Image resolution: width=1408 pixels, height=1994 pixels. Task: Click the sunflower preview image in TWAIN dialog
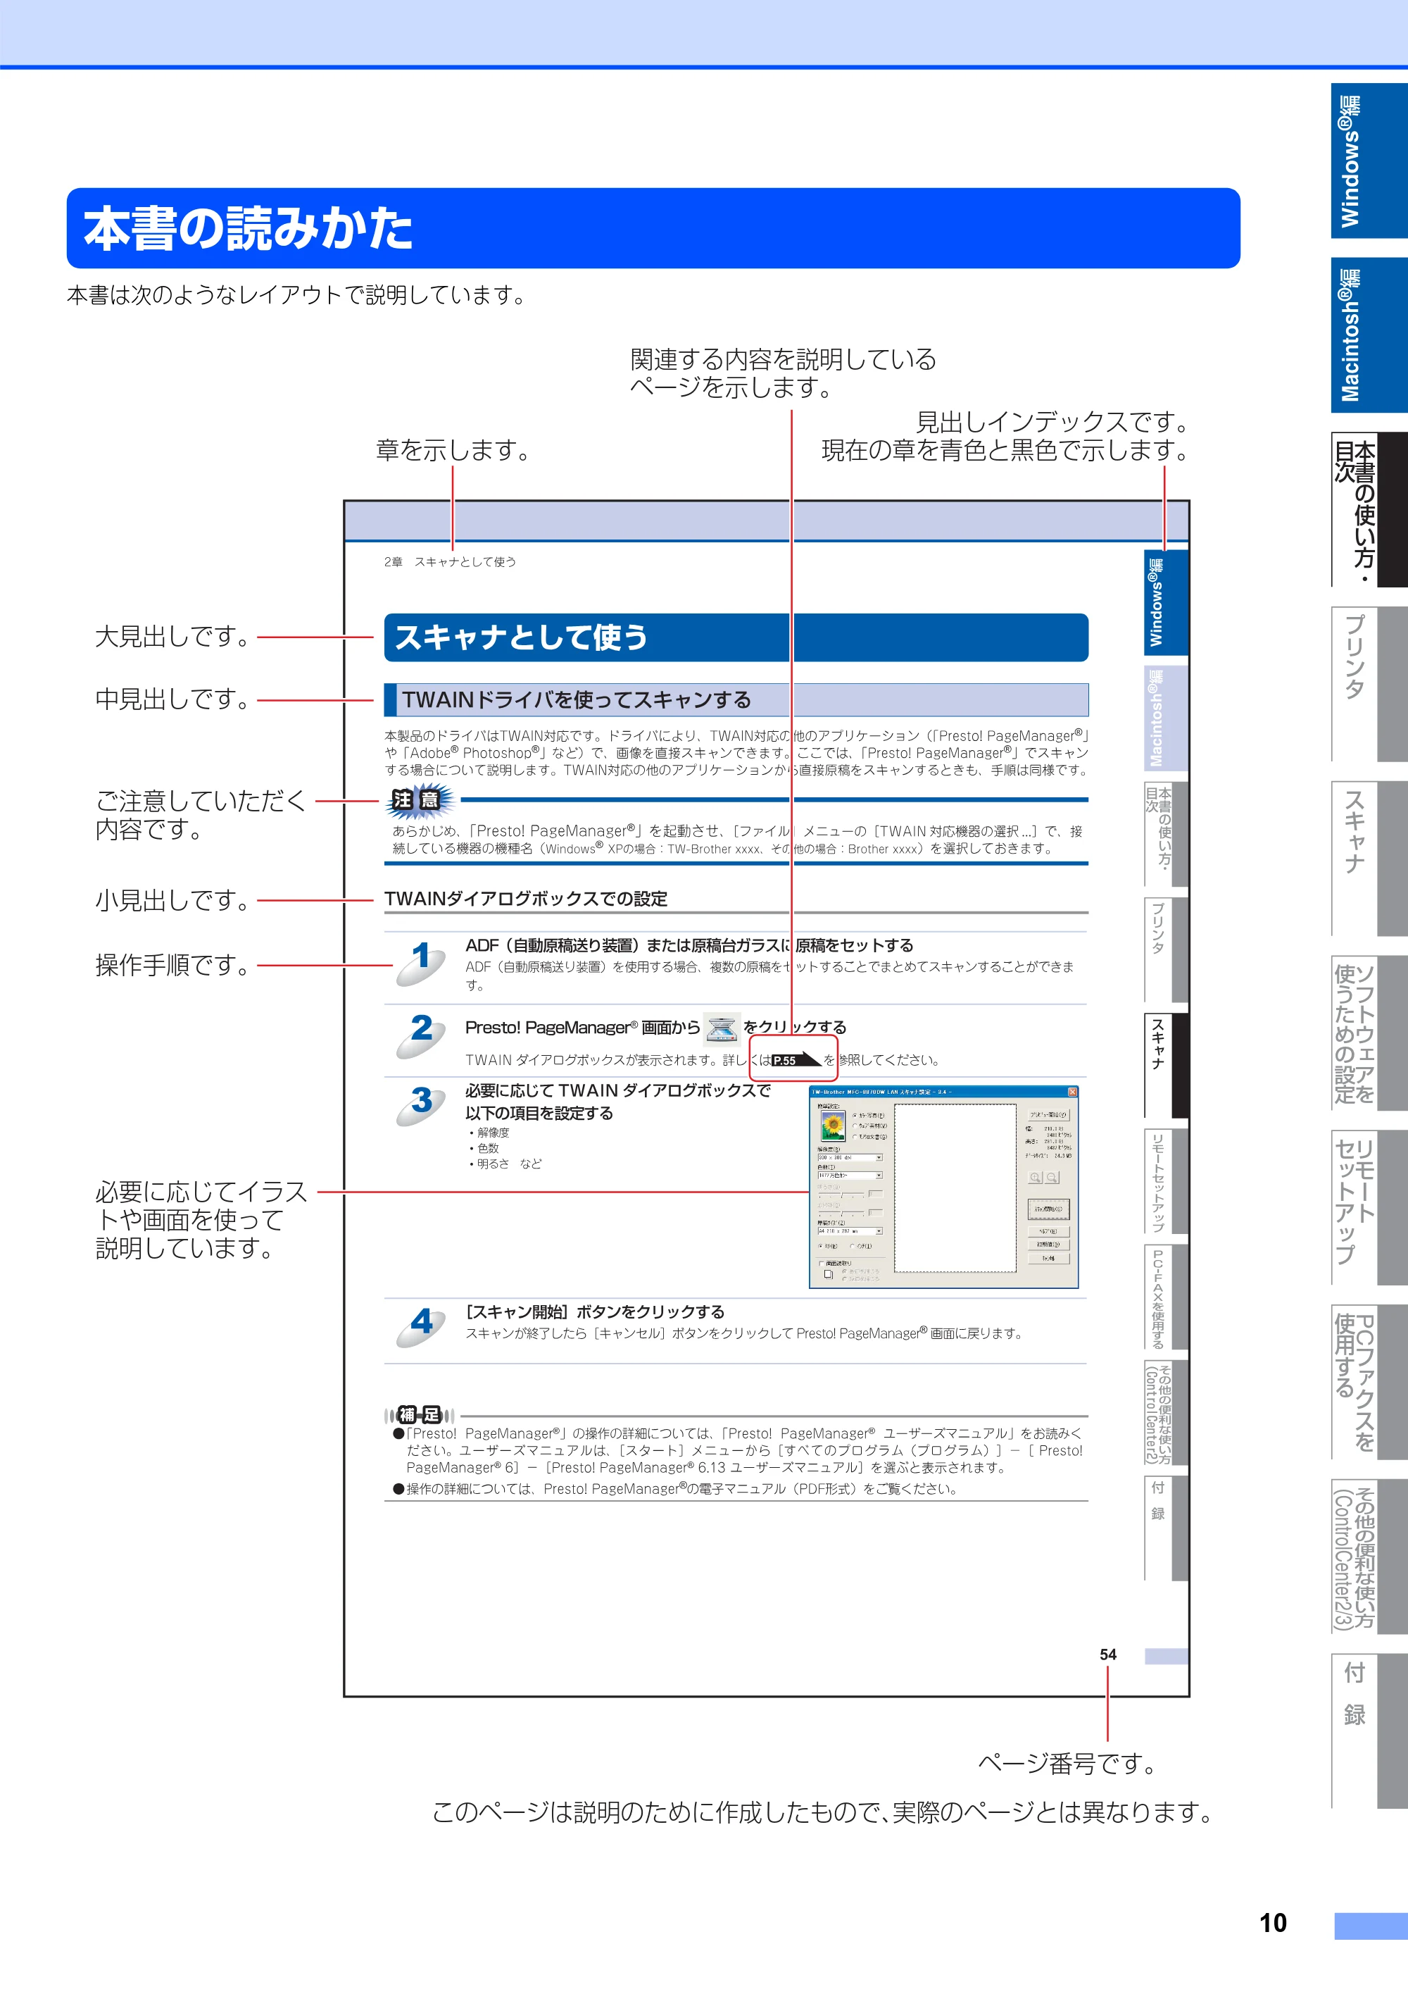tap(832, 1126)
